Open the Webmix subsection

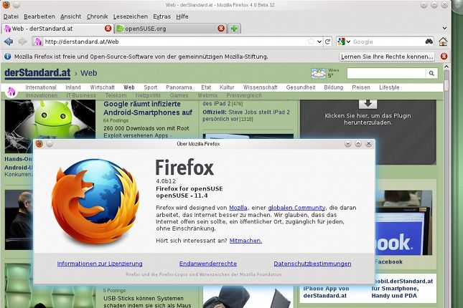pos(207,95)
